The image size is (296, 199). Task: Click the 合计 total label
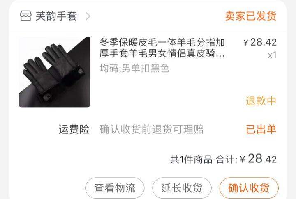(x=227, y=160)
